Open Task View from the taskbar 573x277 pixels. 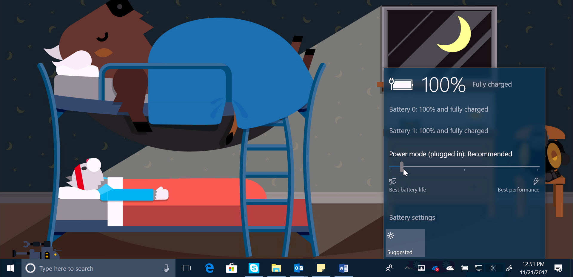(186, 268)
